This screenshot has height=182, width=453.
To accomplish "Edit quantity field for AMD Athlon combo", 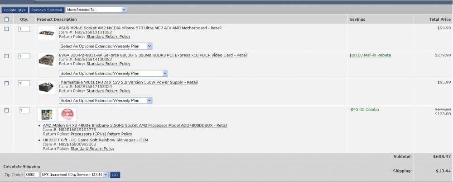I will click(x=24, y=110).
